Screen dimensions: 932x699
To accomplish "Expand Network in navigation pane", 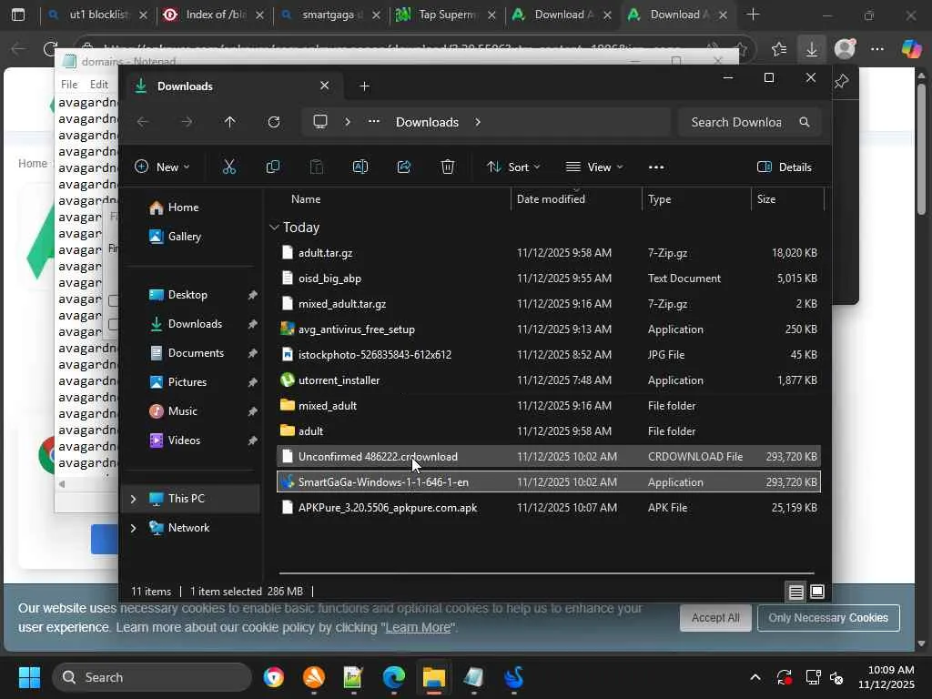I will point(133,528).
